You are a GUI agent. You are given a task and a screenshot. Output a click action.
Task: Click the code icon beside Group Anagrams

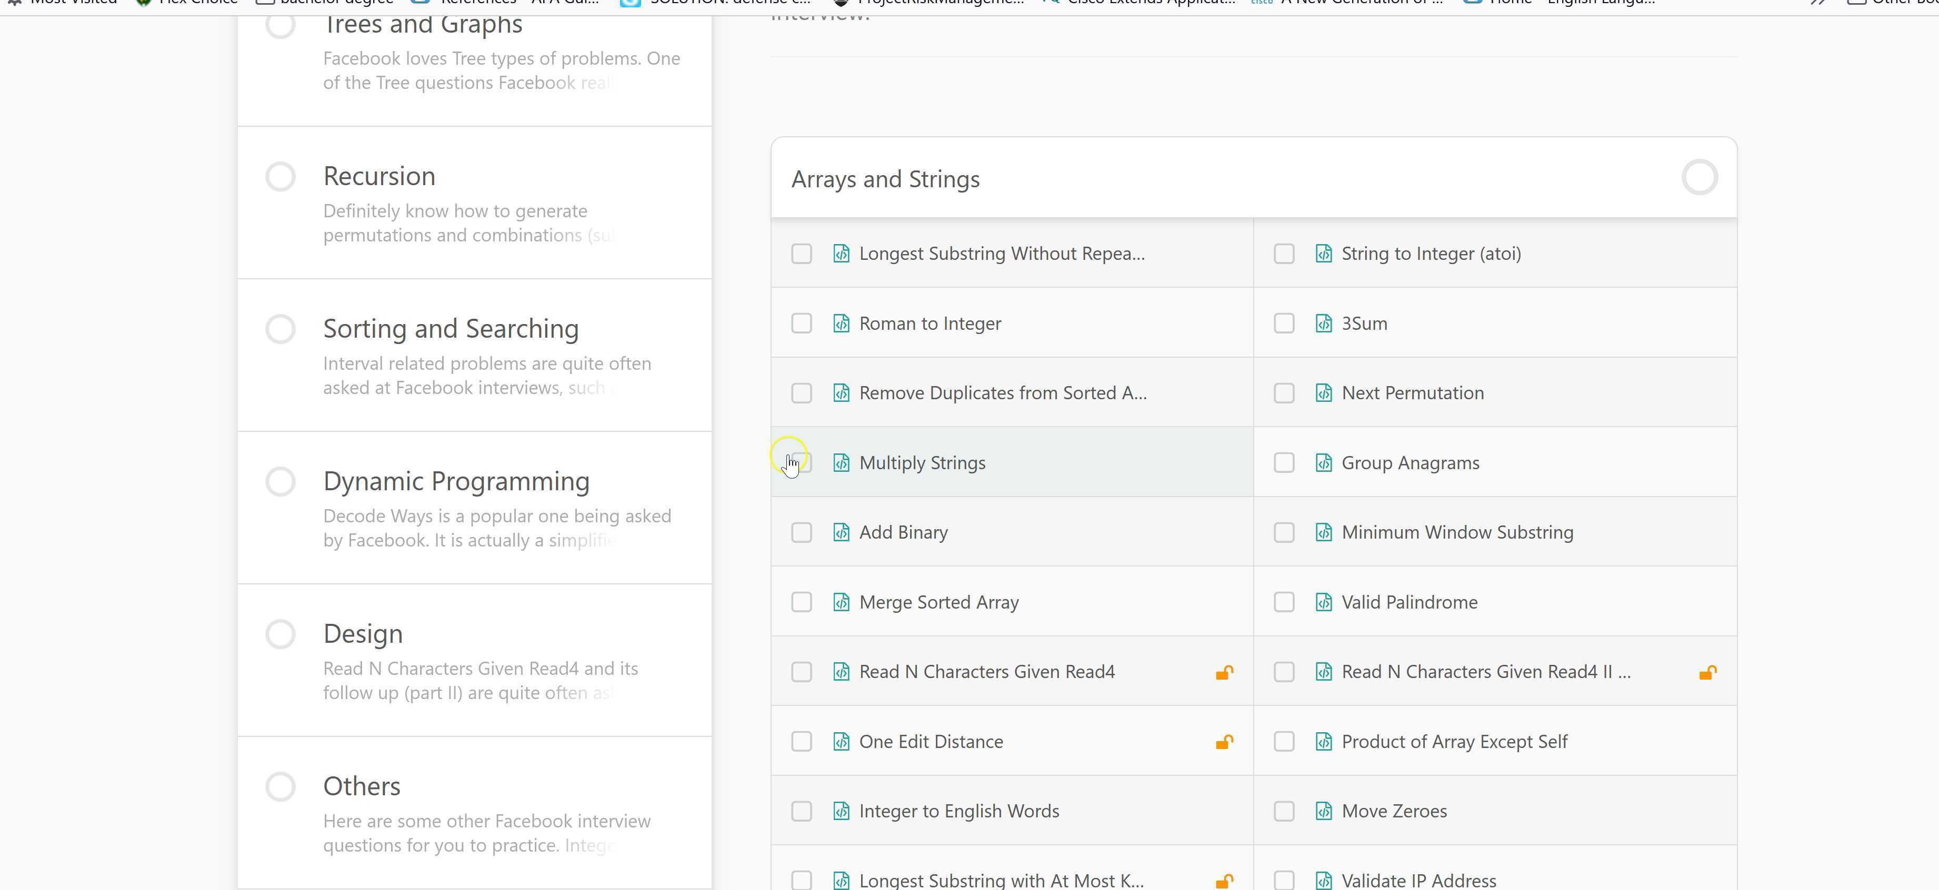pyautogui.click(x=1323, y=463)
